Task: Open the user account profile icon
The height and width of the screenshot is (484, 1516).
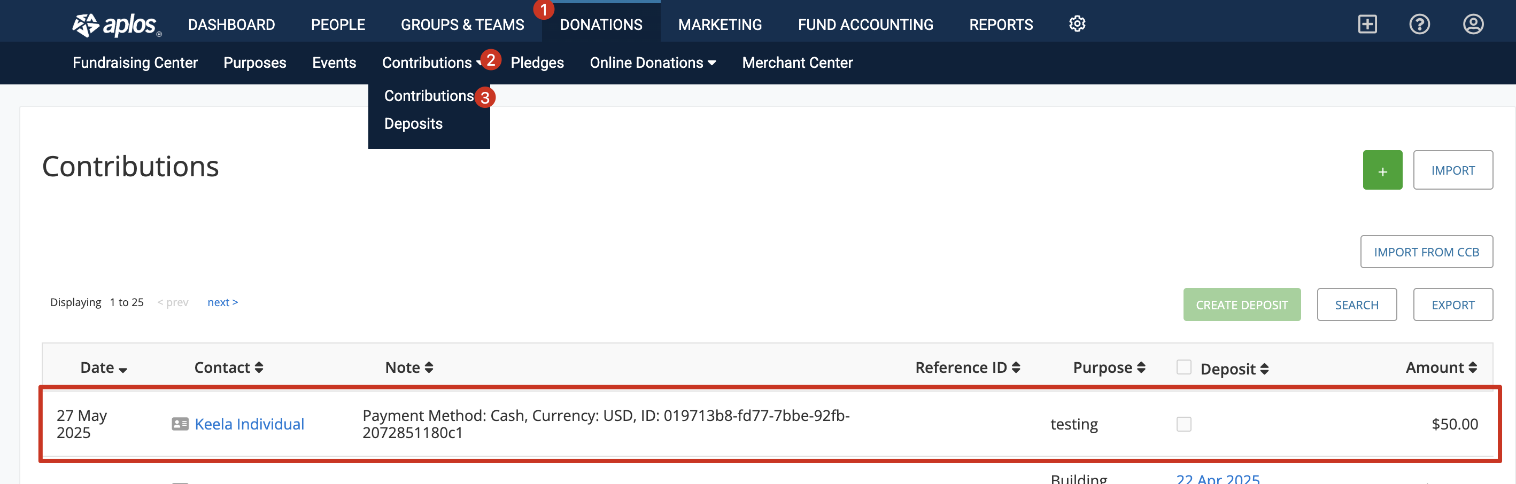Action: click(x=1473, y=24)
